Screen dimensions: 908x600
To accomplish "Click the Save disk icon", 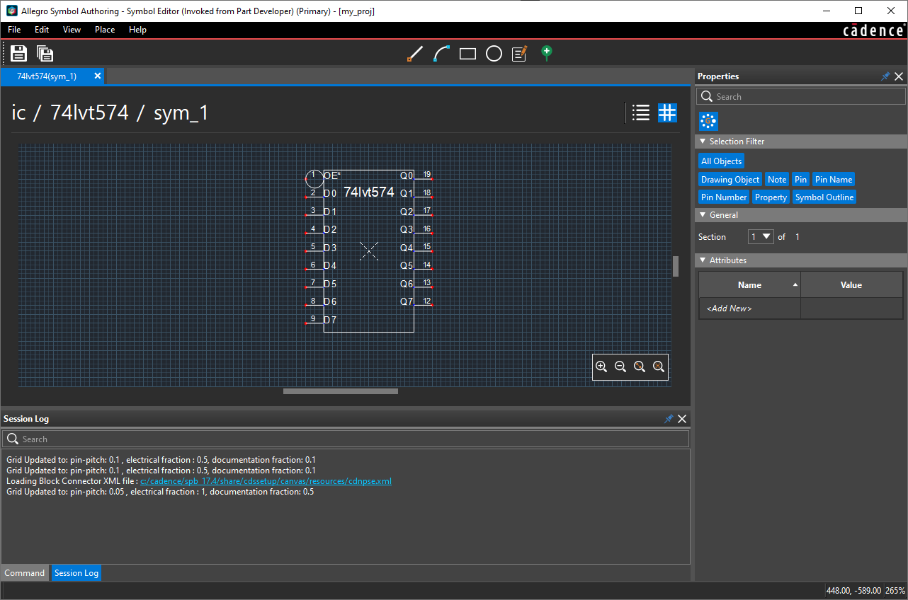I will (18, 53).
